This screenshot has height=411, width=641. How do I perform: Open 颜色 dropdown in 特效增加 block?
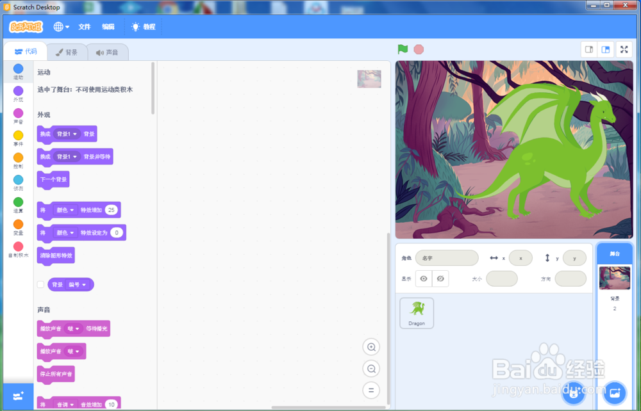click(x=65, y=210)
